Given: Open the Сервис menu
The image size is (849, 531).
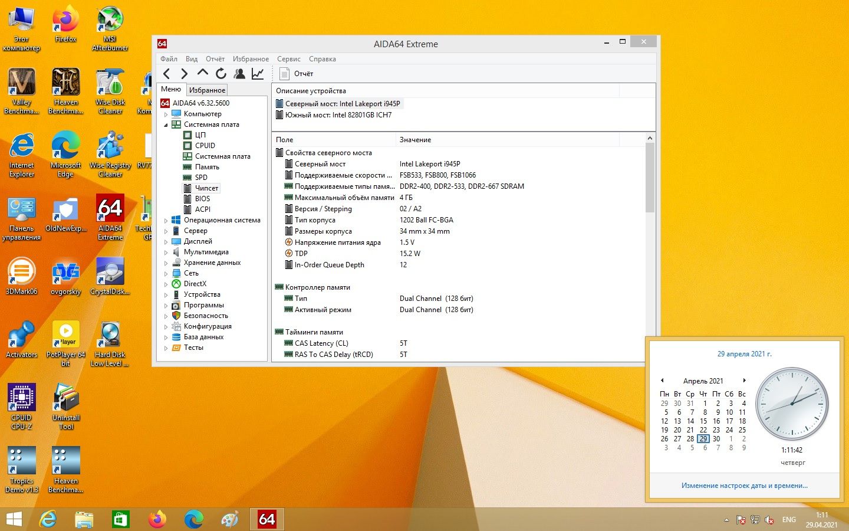Looking at the screenshot, I should (289, 59).
